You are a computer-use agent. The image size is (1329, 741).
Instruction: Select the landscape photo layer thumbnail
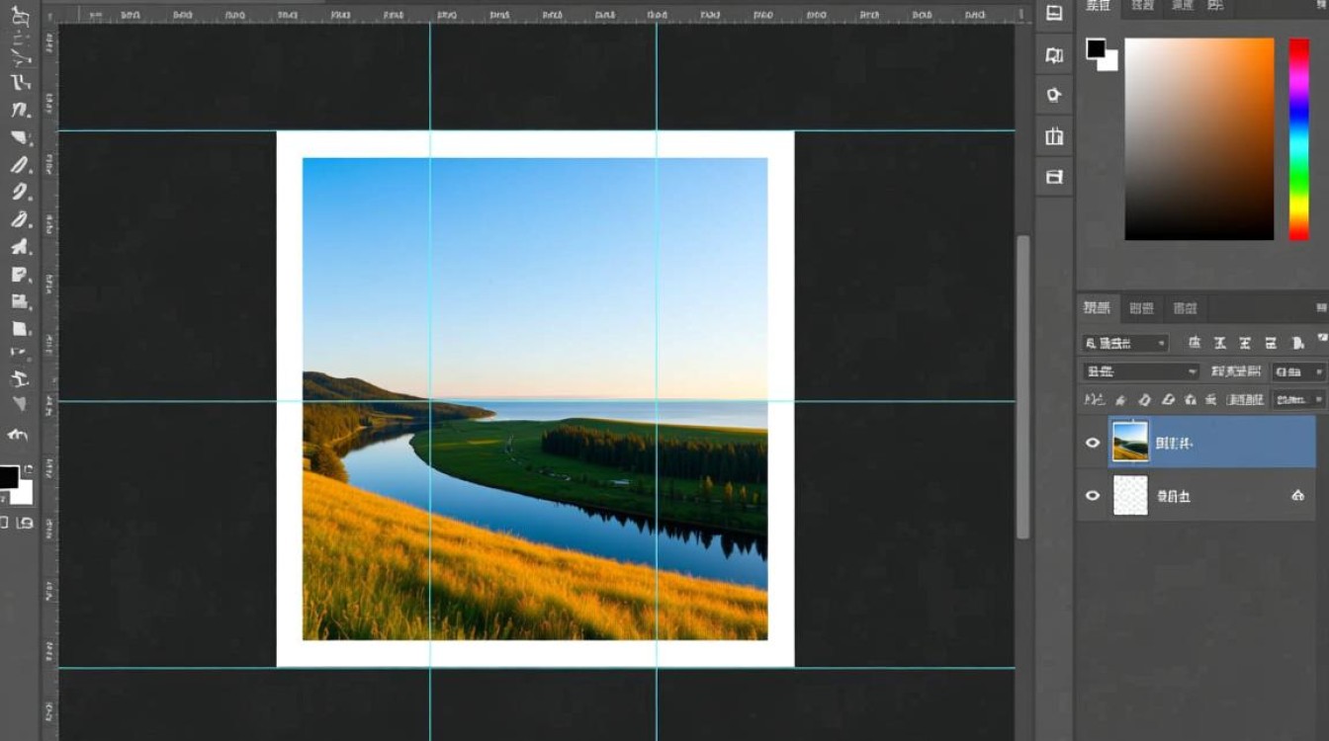[x=1130, y=443]
